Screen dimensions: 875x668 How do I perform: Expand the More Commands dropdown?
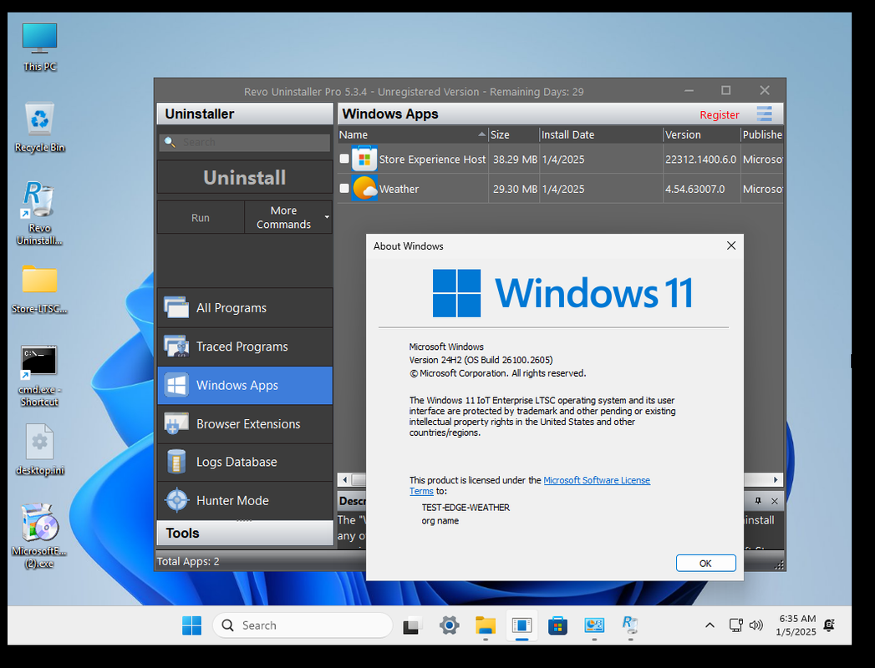tap(288, 217)
